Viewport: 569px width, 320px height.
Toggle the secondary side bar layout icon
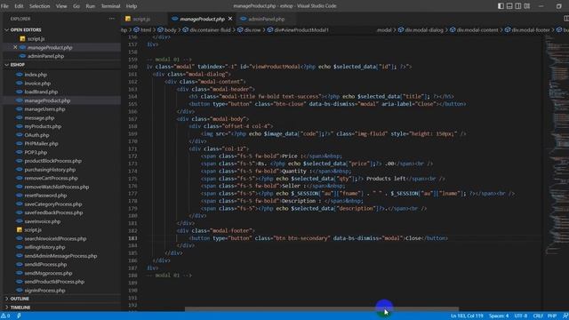coord(518,6)
